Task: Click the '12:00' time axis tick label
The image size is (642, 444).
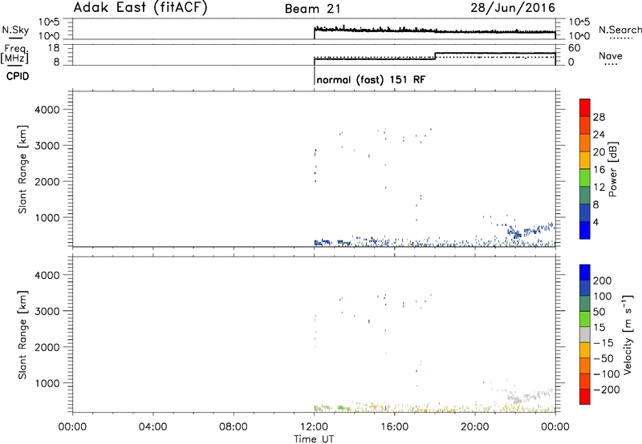Action: [314, 427]
